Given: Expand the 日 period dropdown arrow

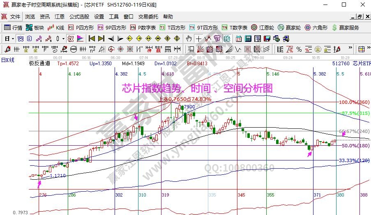Looking at the screenshot, I should (x=13, y=39).
